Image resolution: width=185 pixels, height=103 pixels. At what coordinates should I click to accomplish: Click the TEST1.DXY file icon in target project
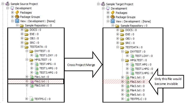point(132,56)
